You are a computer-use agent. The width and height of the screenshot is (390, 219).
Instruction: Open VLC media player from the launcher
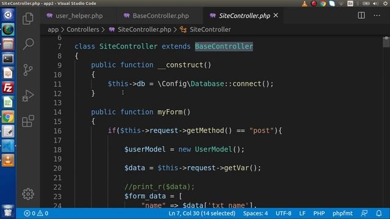(8, 160)
